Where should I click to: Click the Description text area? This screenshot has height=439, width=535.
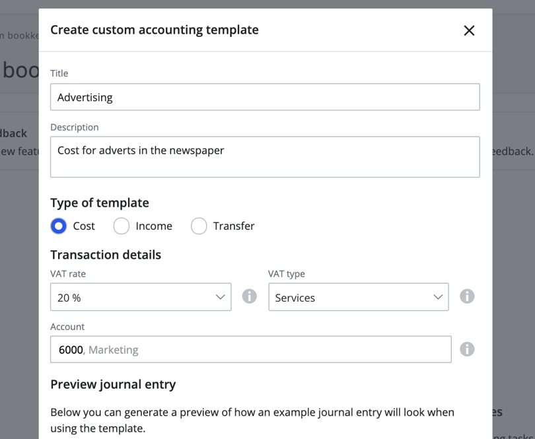[x=264, y=156]
